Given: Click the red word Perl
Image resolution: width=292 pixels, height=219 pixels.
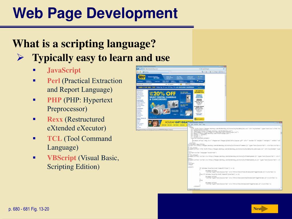Looking at the screenshot, I should point(54,81).
